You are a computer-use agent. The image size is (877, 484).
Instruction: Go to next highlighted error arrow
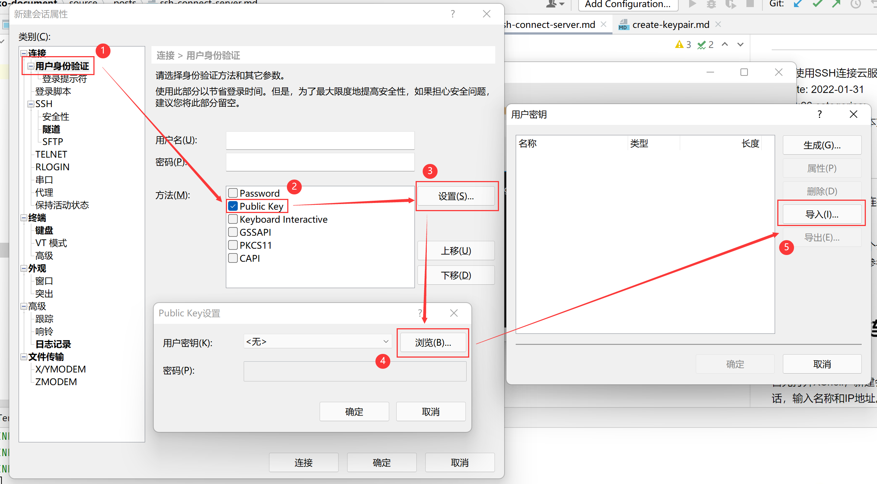[740, 45]
